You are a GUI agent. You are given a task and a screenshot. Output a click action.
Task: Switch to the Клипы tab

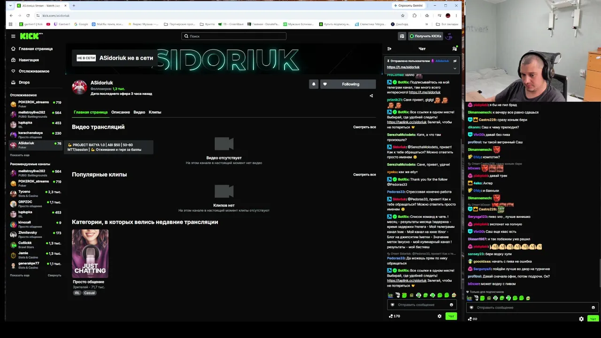(x=155, y=112)
